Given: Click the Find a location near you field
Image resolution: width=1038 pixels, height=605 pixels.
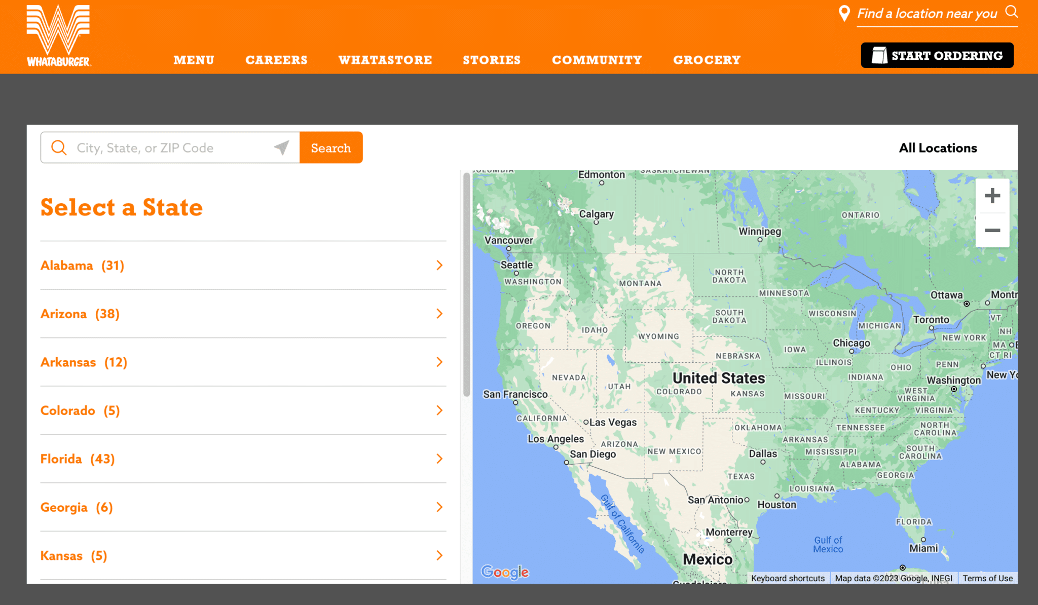Looking at the screenshot, I should (x=927, y=14).
